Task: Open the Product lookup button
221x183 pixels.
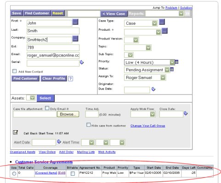Action: tap(165, 31)
